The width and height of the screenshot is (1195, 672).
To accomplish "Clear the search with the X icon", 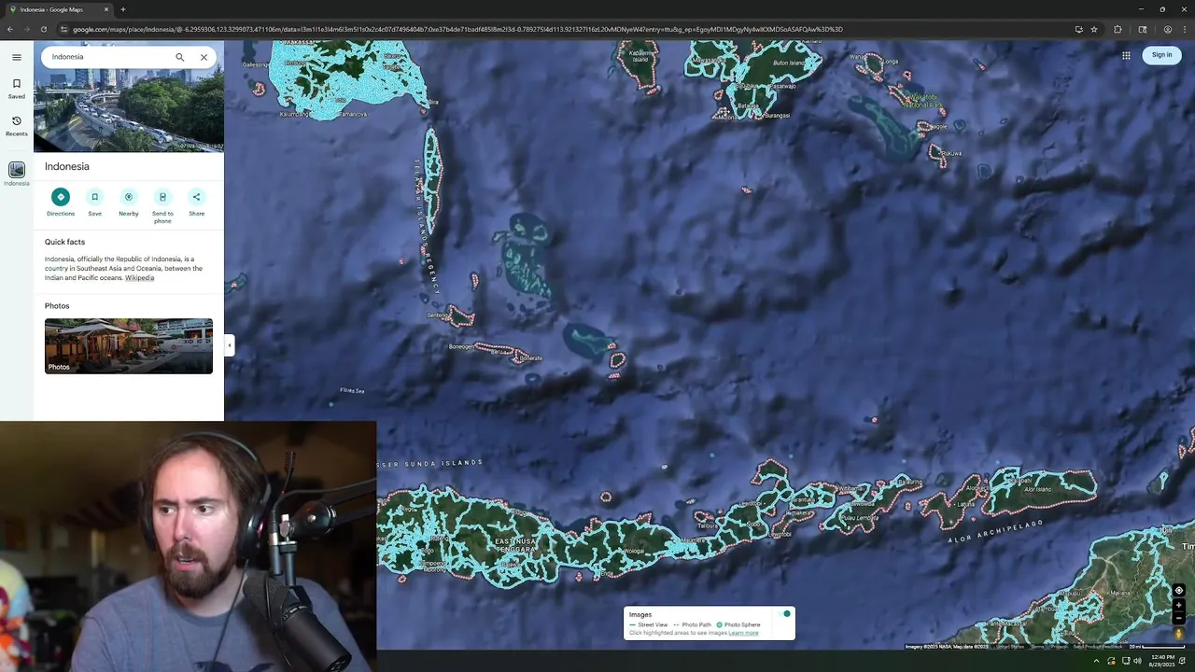I will [204, 57].
